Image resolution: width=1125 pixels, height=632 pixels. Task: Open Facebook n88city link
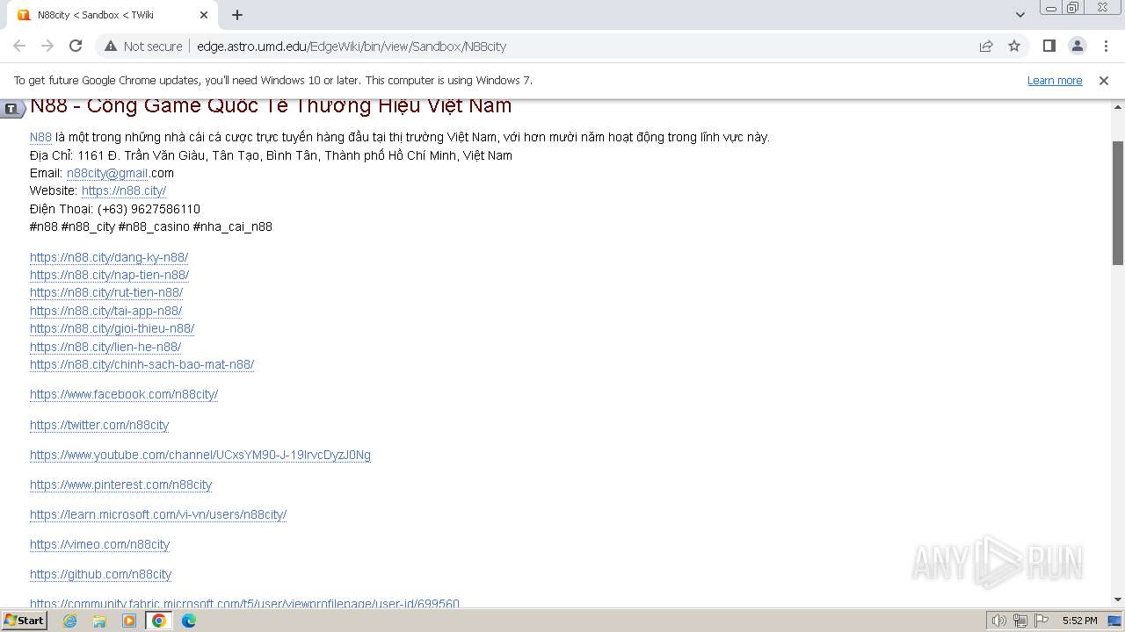click(x=124, y=394)
